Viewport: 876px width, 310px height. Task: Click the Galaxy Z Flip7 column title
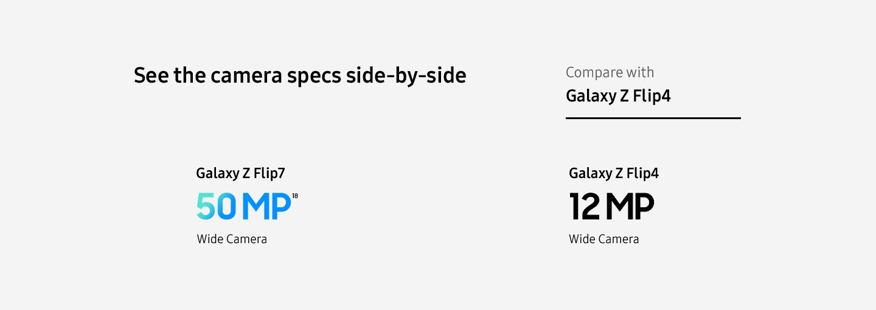[x=240, y=173]
